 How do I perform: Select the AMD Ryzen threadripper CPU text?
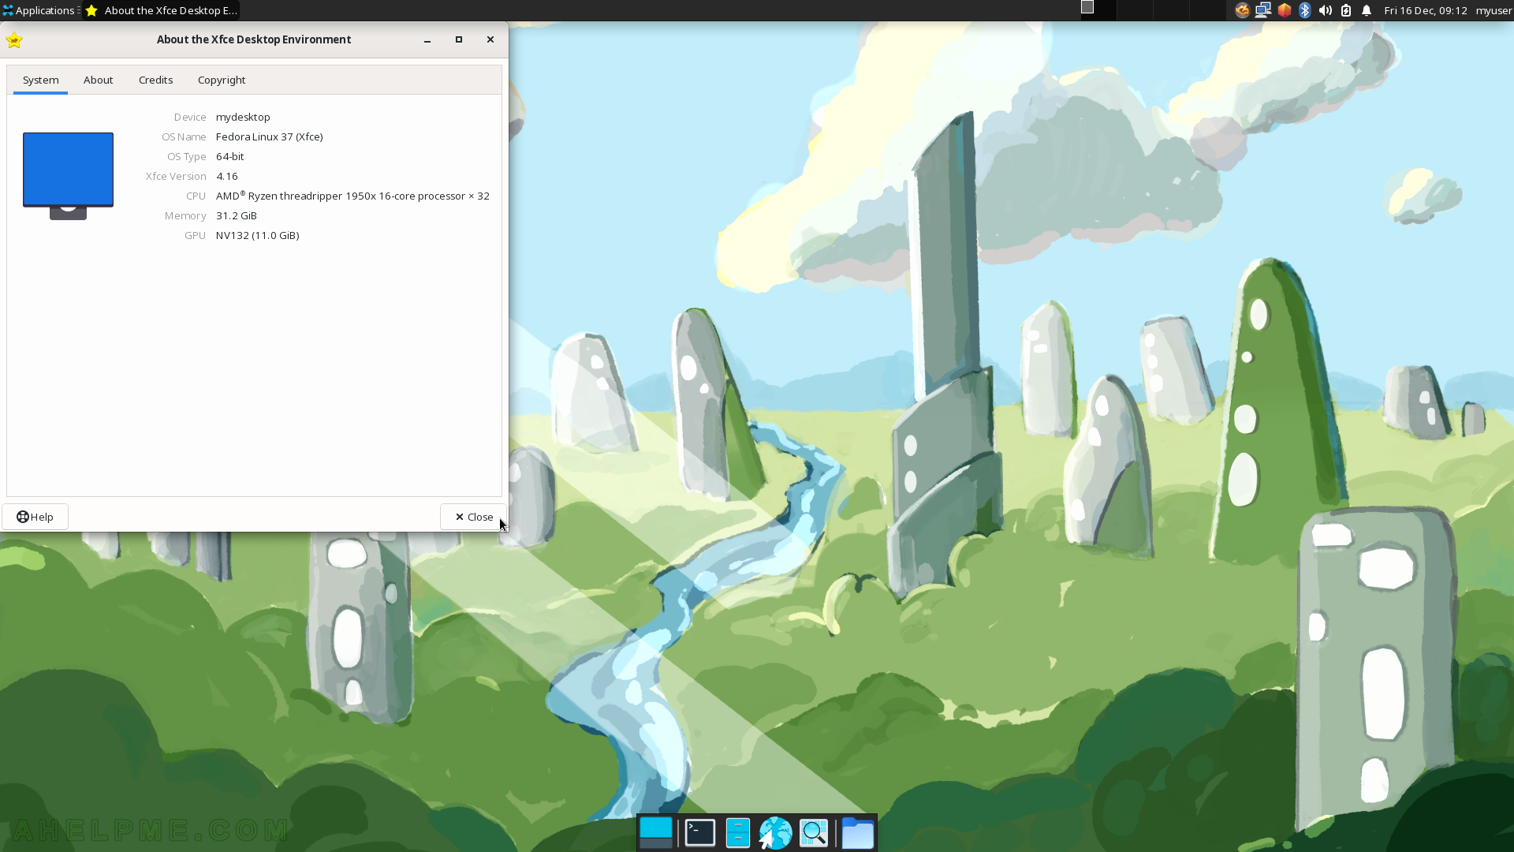(352, 196)
